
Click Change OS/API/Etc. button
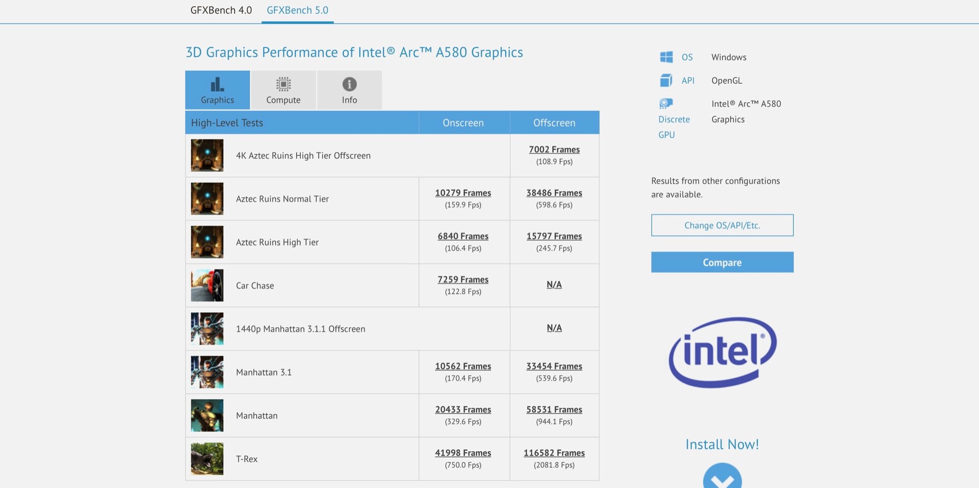(722, 225)
